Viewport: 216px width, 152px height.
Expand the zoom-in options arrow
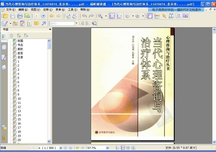point(143,16)
